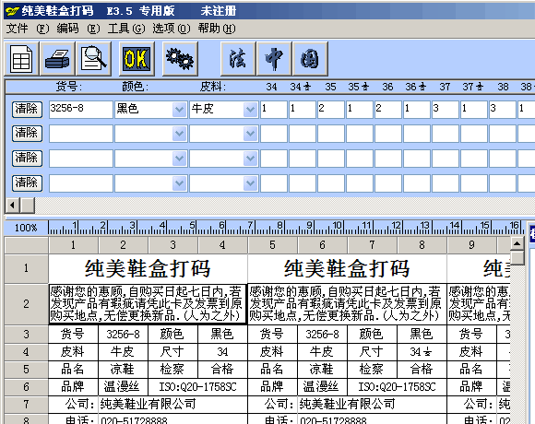
Task: Click first 纯美鞋盒打码 title cell
Action: [x=148, y=268]
